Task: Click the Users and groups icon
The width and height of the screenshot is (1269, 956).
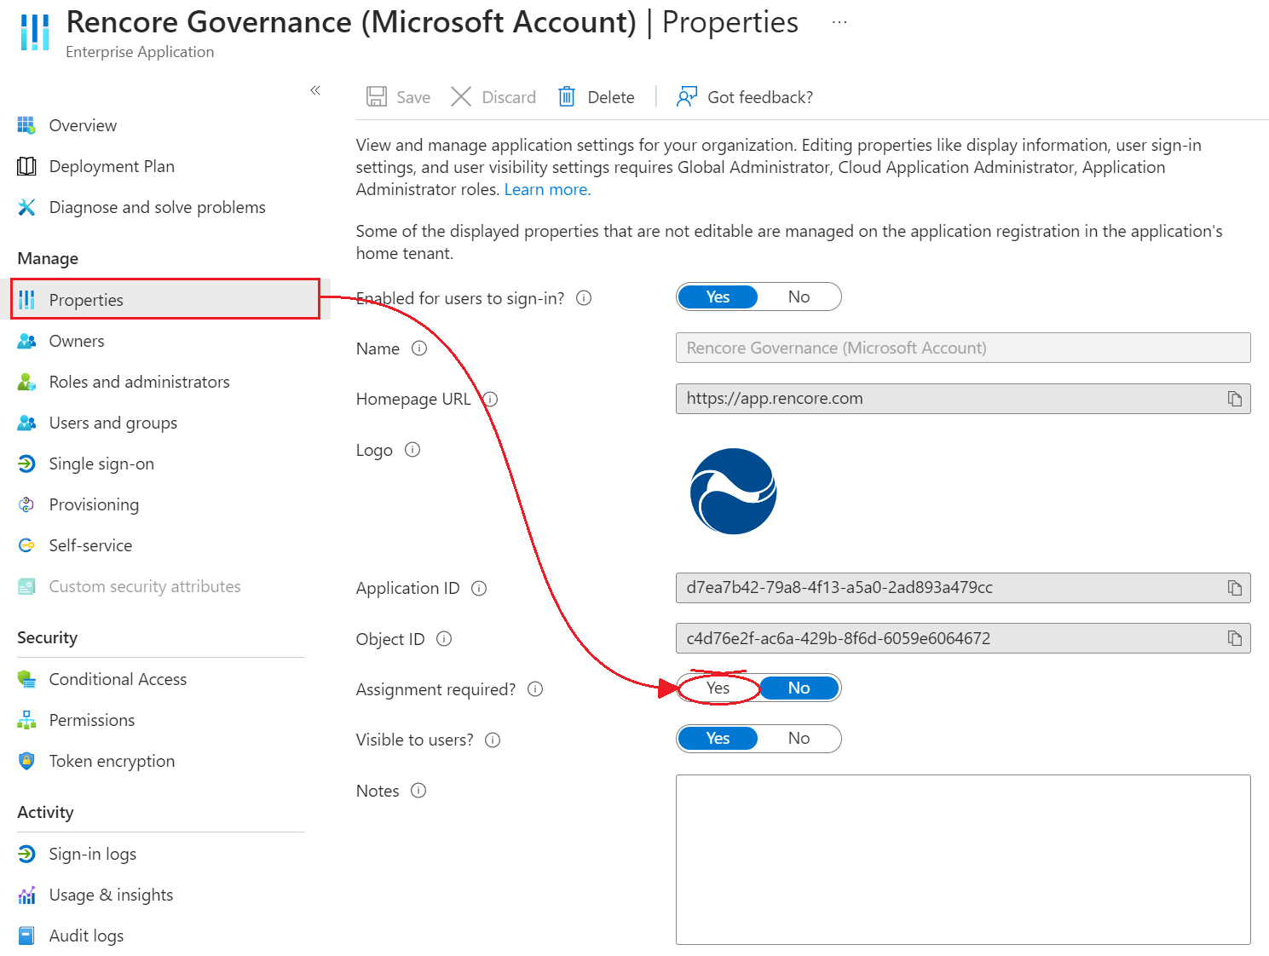Action: tap(26, 423)
